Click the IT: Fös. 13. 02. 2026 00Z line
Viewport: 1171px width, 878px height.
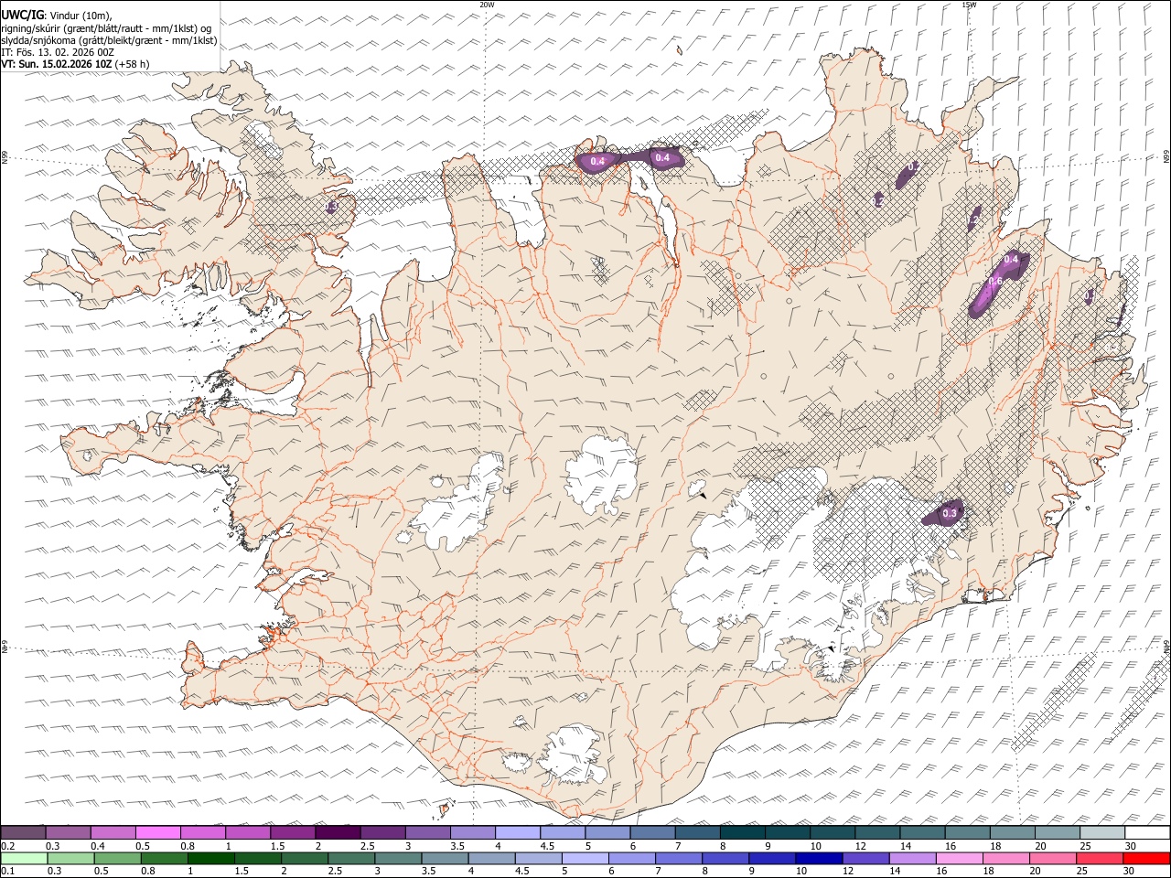(58, 52)
